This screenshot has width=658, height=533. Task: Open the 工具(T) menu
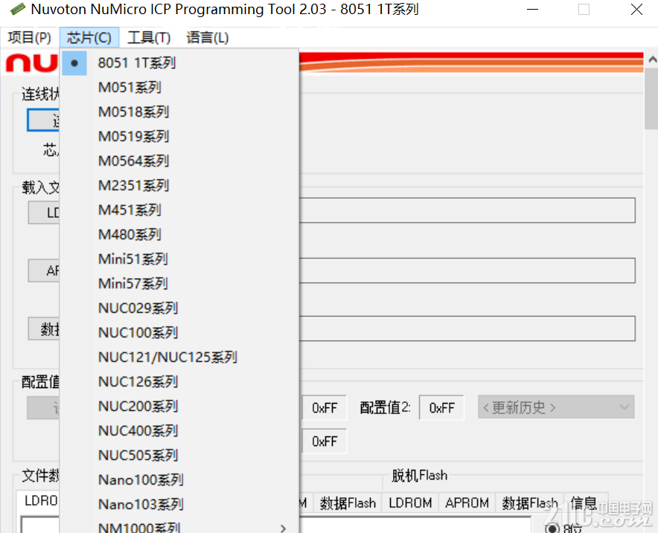[x=149, y=38]
